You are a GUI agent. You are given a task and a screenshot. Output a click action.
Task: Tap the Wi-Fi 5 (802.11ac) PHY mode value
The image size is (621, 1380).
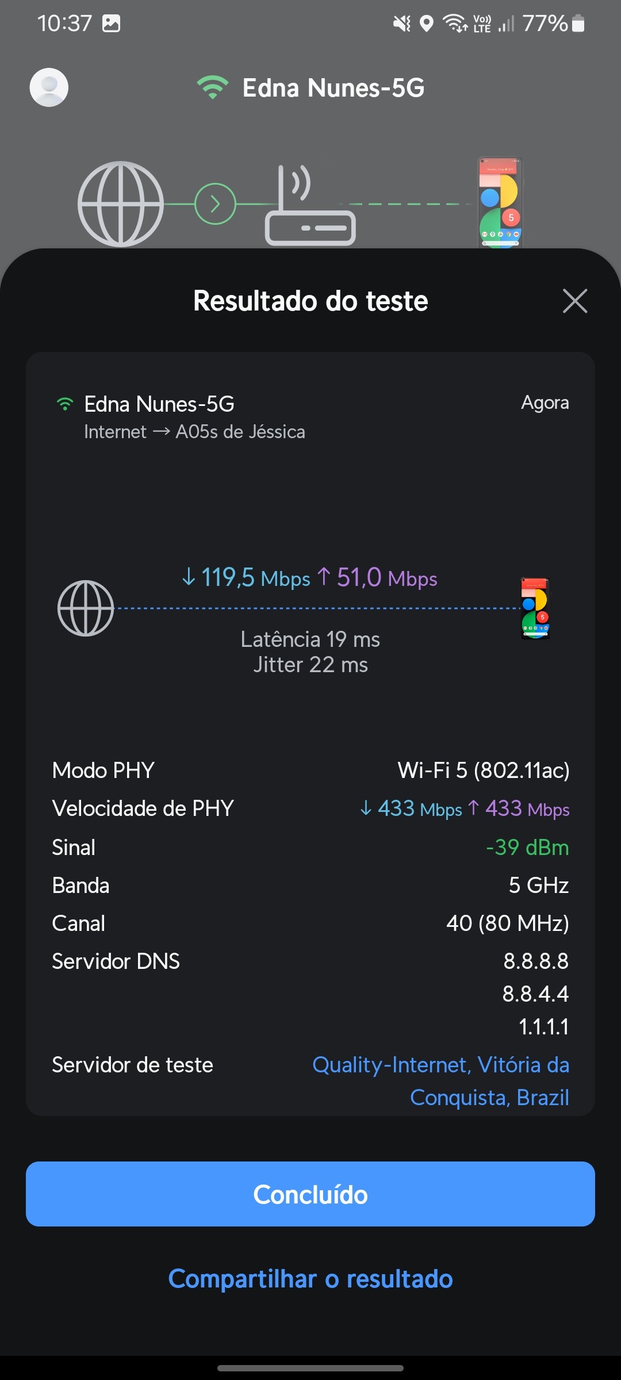[x=483, y=770]
